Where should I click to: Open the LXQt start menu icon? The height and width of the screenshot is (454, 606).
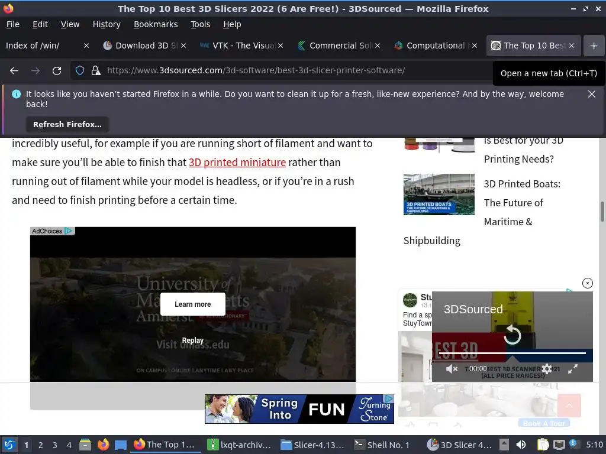click(x=9, y=445)
